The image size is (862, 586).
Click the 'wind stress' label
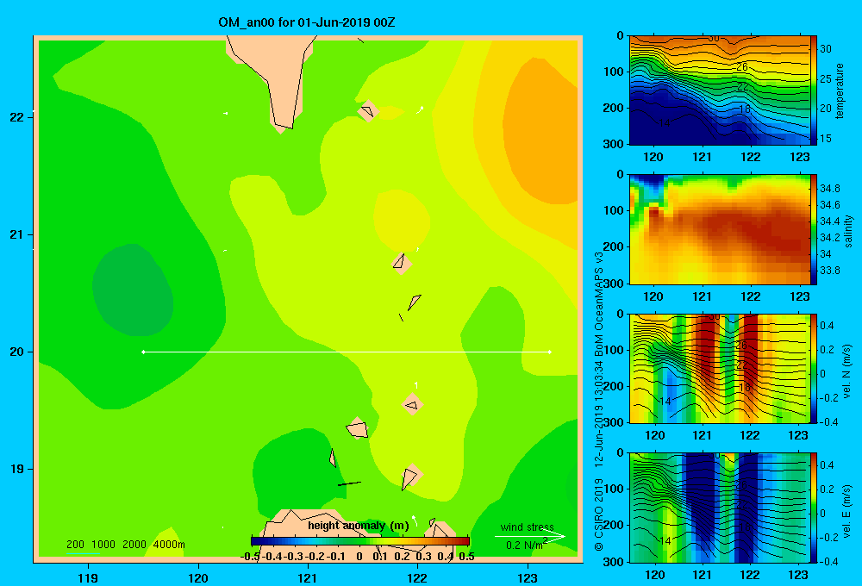point(528,527)
